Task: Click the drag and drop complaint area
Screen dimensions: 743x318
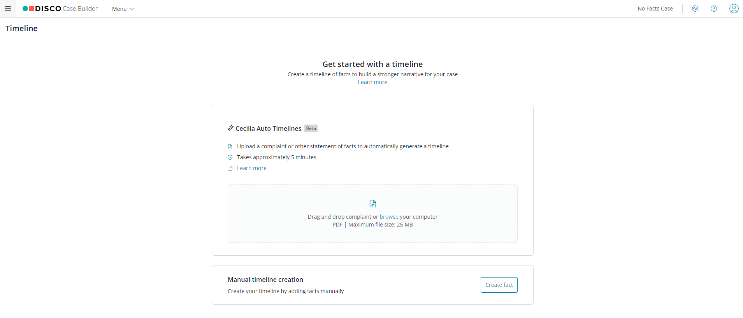Action: 372,214
